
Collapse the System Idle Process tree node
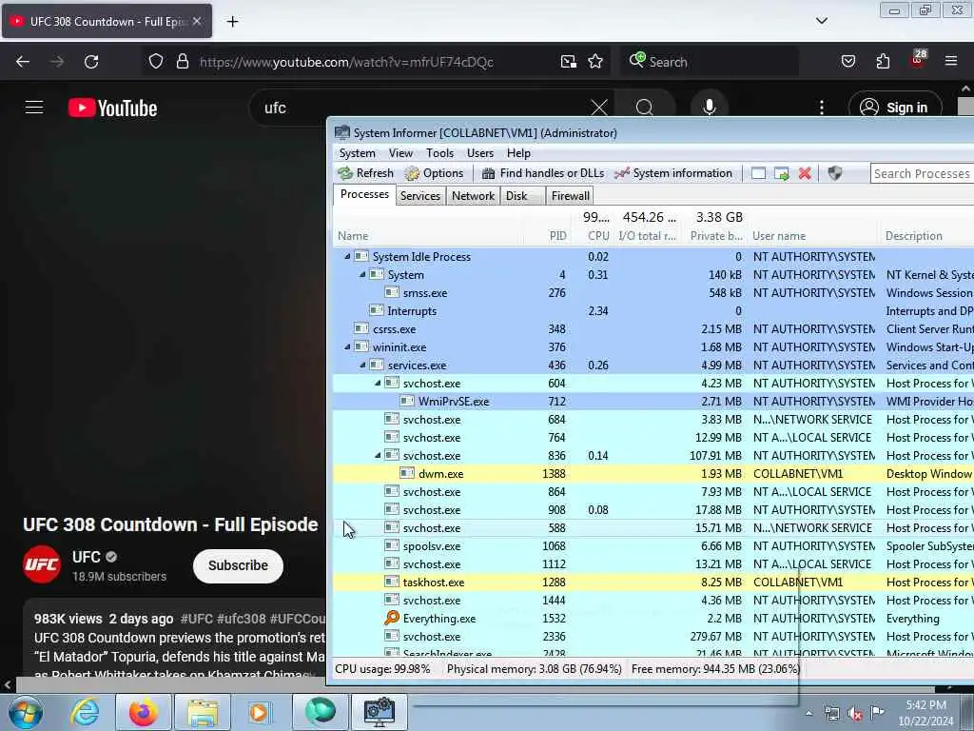pos(347,256)
